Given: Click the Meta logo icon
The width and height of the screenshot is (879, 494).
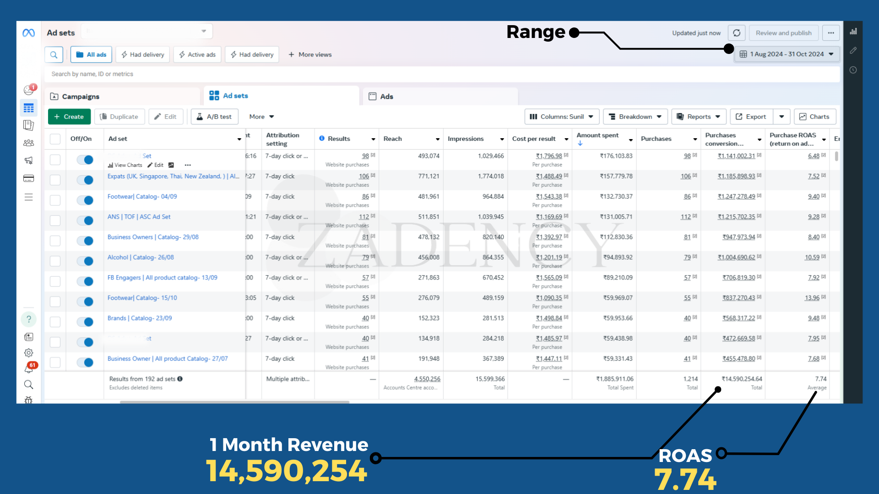Looking at the screenshot, I should tap(28, 33).
